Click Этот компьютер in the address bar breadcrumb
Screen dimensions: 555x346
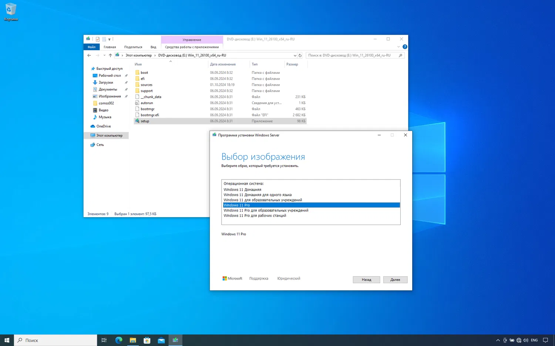click(x=138, y=55)
